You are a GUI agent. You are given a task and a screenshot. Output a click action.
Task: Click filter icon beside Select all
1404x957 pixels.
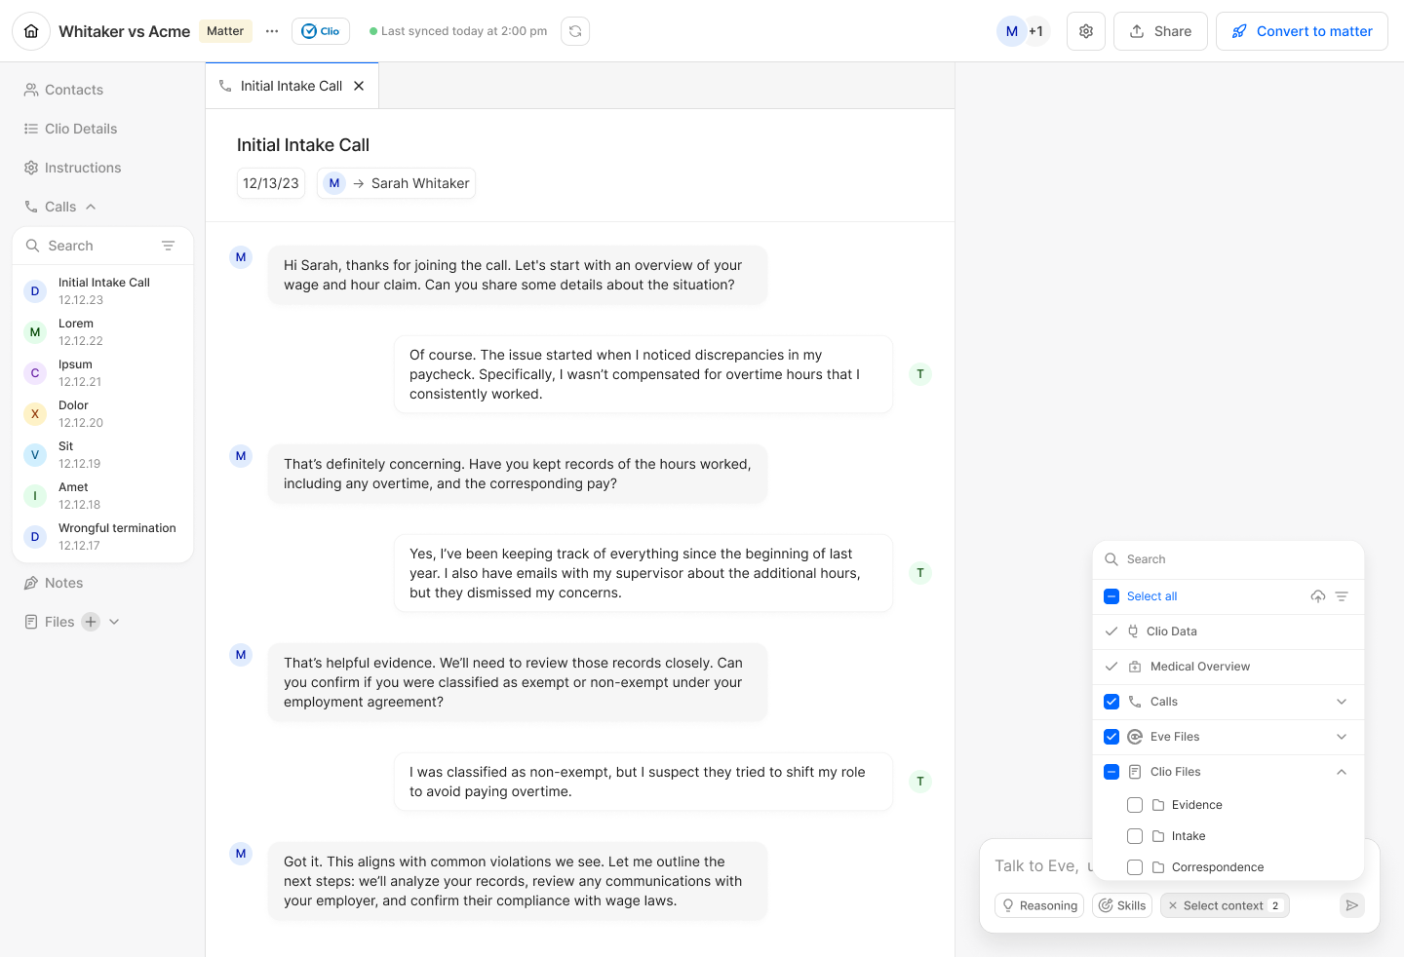pos(1342,596)
